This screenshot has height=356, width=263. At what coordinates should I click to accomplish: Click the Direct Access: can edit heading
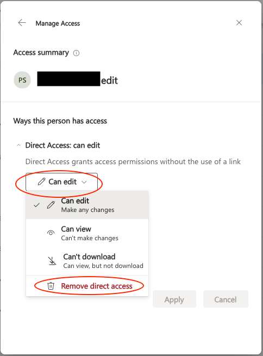coord(62,145)
